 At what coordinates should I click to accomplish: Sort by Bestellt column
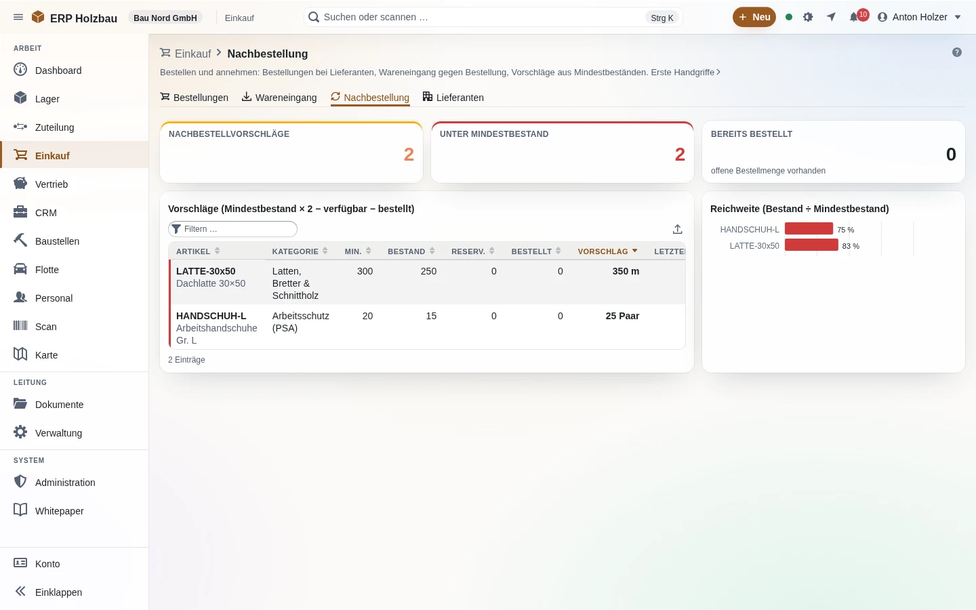[536, 251]
